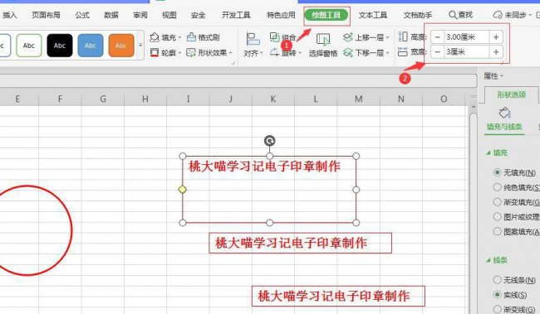Select the 渐变填充 radio button
Viewport: 540px width, 314px height.
coord(497,201)
